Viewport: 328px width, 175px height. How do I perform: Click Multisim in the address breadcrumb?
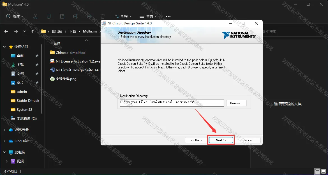pos(90,31)
